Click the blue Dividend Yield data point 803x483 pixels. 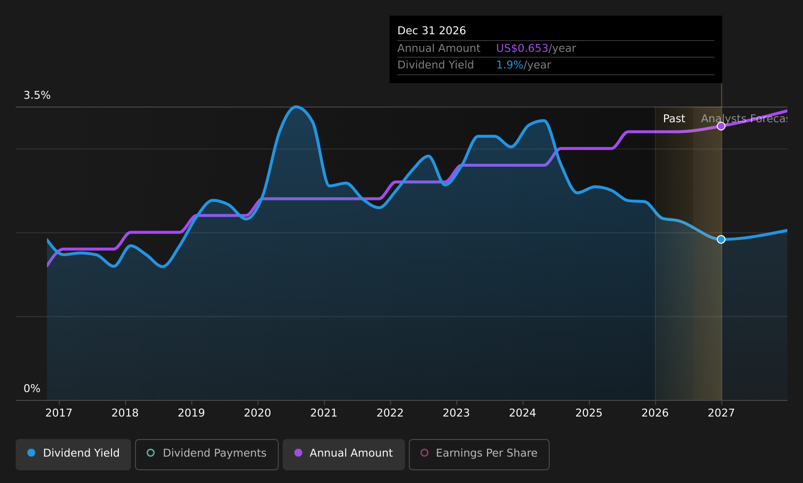[x=721, y=239]
